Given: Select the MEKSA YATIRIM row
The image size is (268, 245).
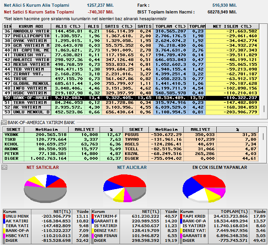Looking at the screenshot, I should coord(131,65).
